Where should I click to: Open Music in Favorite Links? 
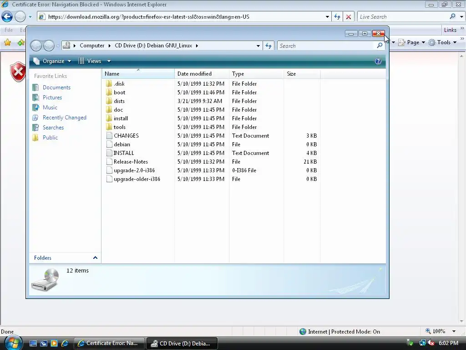tap(50, 108)
